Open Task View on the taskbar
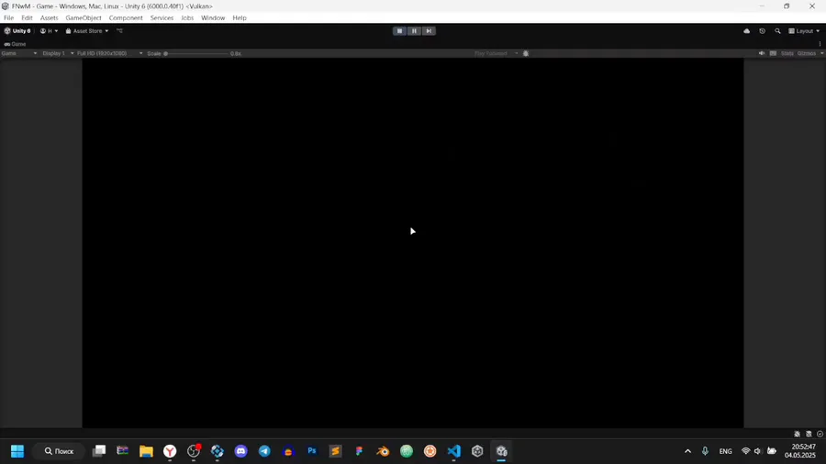826x464 pixels. click(x=99, y=451)
